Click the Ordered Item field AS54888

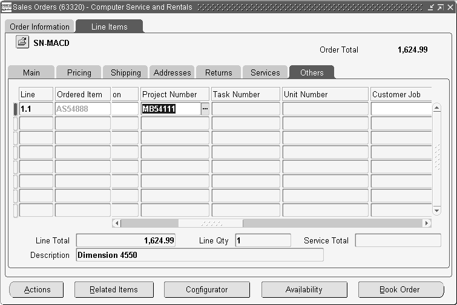point(83,109)
